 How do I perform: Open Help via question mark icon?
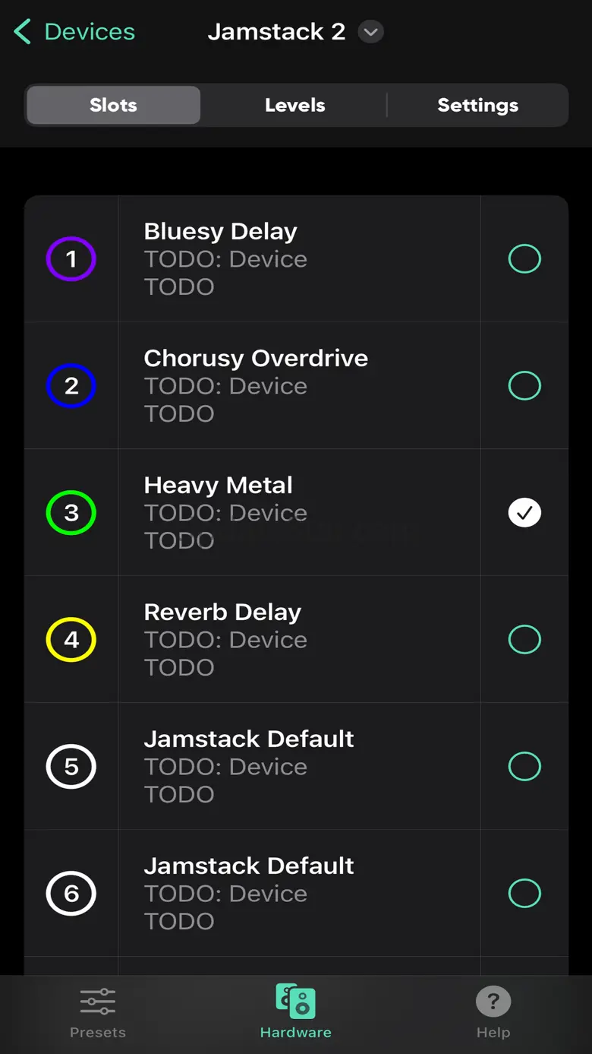(x=493, y=1002)
